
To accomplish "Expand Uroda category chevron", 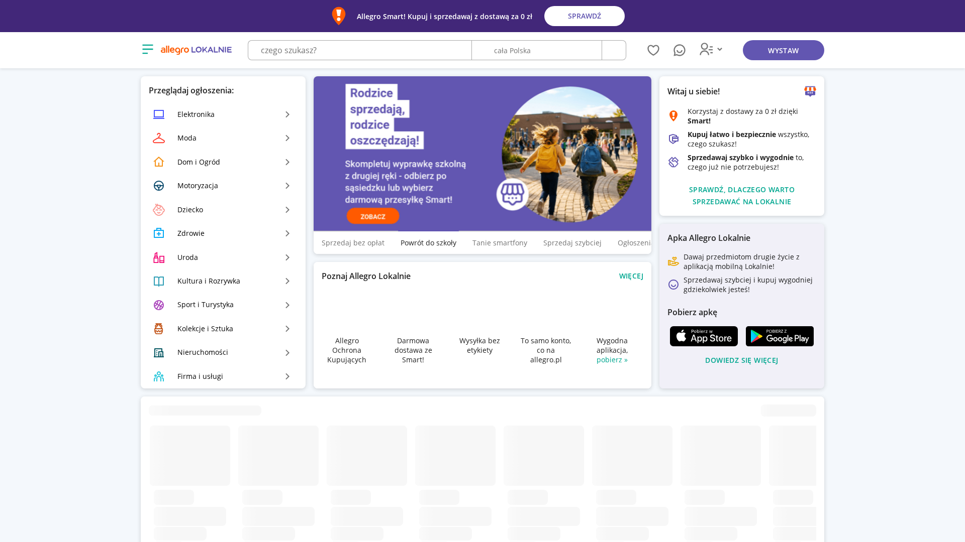I will [287, 257].
